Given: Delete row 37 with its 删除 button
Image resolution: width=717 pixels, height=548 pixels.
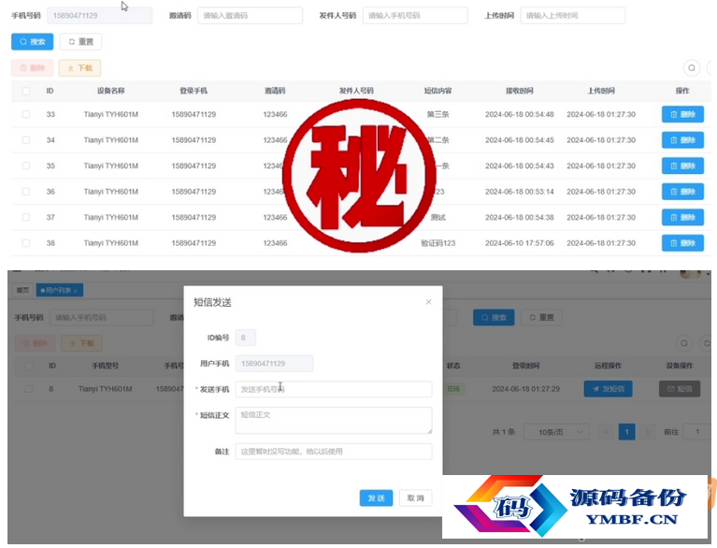Looking at the screenshot, I should [682, 217].
